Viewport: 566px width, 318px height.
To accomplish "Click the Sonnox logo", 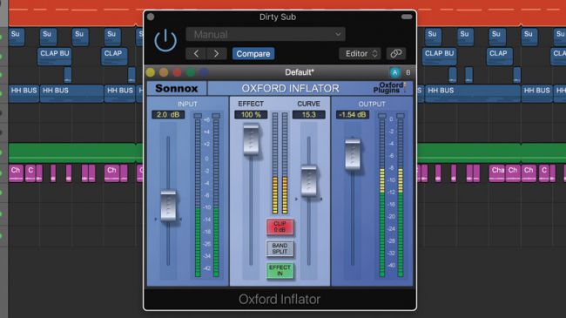I will pos(177,89).
